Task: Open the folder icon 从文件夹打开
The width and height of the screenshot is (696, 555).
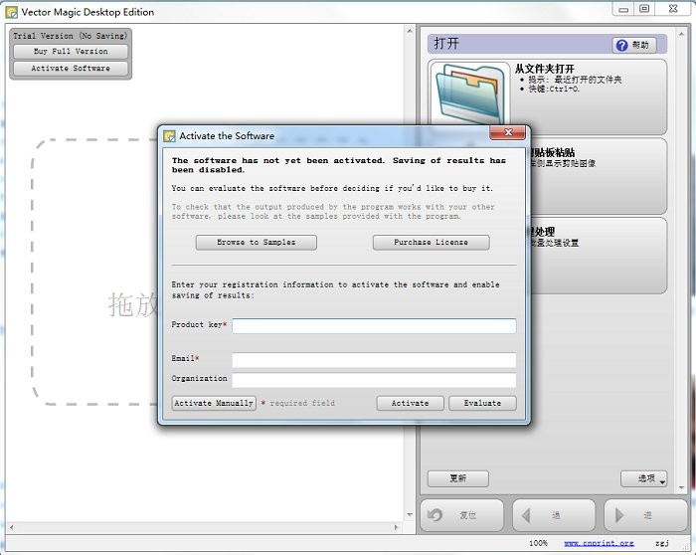Action: [x=470, y=95]
